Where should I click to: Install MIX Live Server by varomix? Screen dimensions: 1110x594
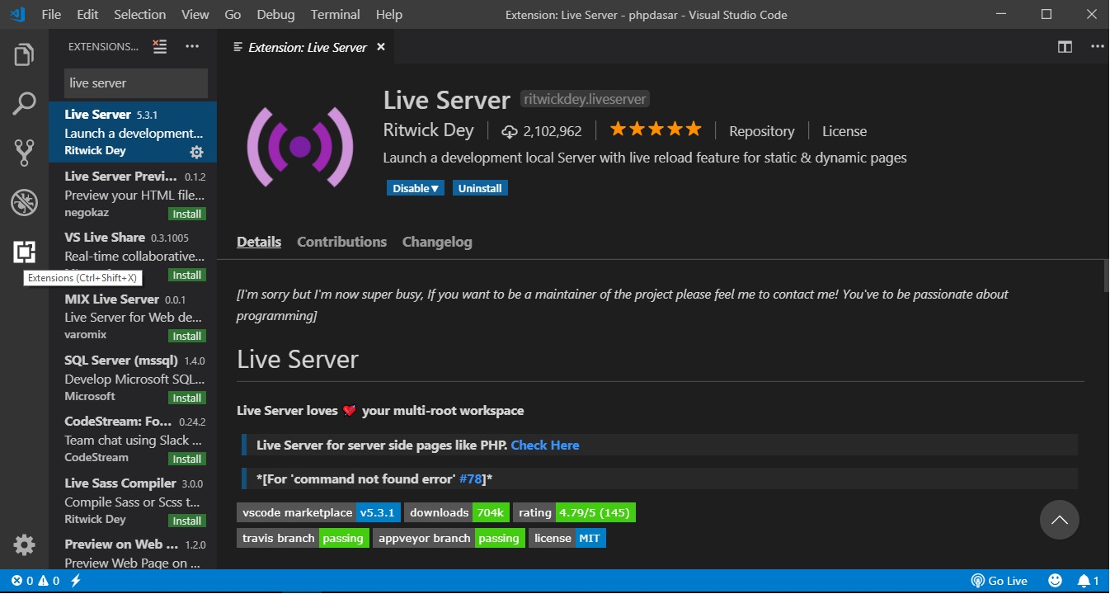(x=187, y=336)
